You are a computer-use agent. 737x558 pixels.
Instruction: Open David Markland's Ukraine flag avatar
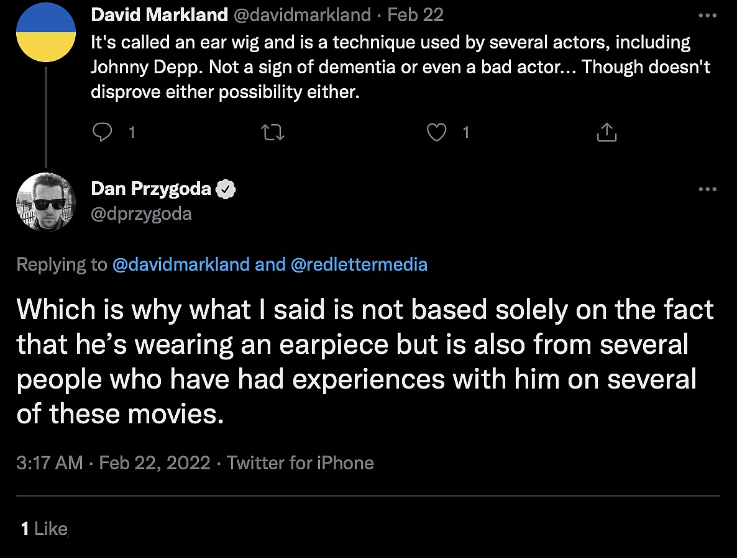point(45,32)
